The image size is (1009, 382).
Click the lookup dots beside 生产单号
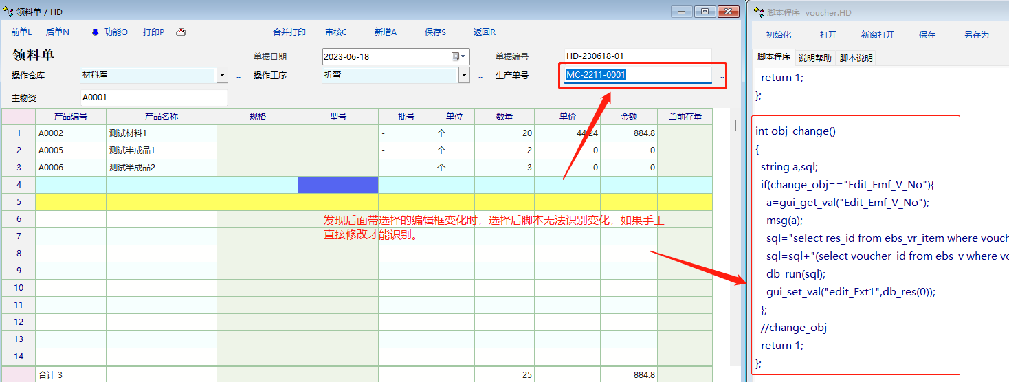(x=722, y=76)
